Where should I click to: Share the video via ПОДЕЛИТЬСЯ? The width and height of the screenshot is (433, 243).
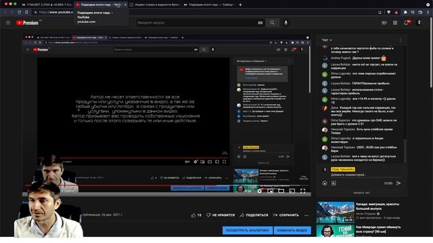tap(254, 215)
